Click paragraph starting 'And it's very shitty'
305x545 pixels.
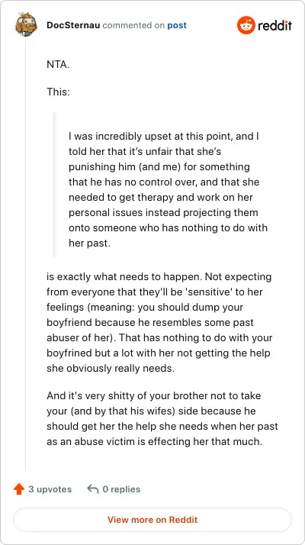162,419
